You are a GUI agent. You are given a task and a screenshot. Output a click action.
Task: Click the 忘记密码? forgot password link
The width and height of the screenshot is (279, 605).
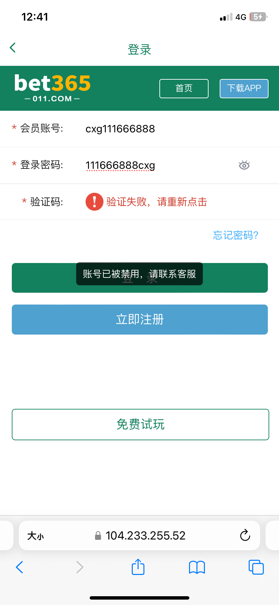(236, 235)
